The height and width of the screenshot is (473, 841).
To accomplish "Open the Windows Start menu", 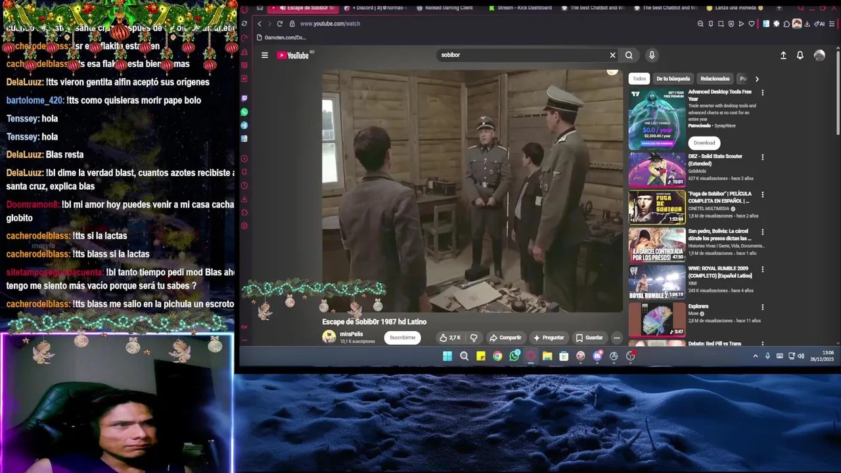I will (x=447, y=356).
